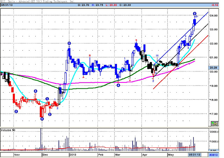Screen dimensions: 224x158
Task: Click the #3613 symbol box
Action: (213, 155)
